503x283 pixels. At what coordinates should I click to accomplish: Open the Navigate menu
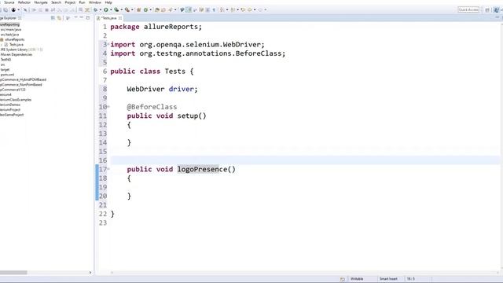[41, 2]
